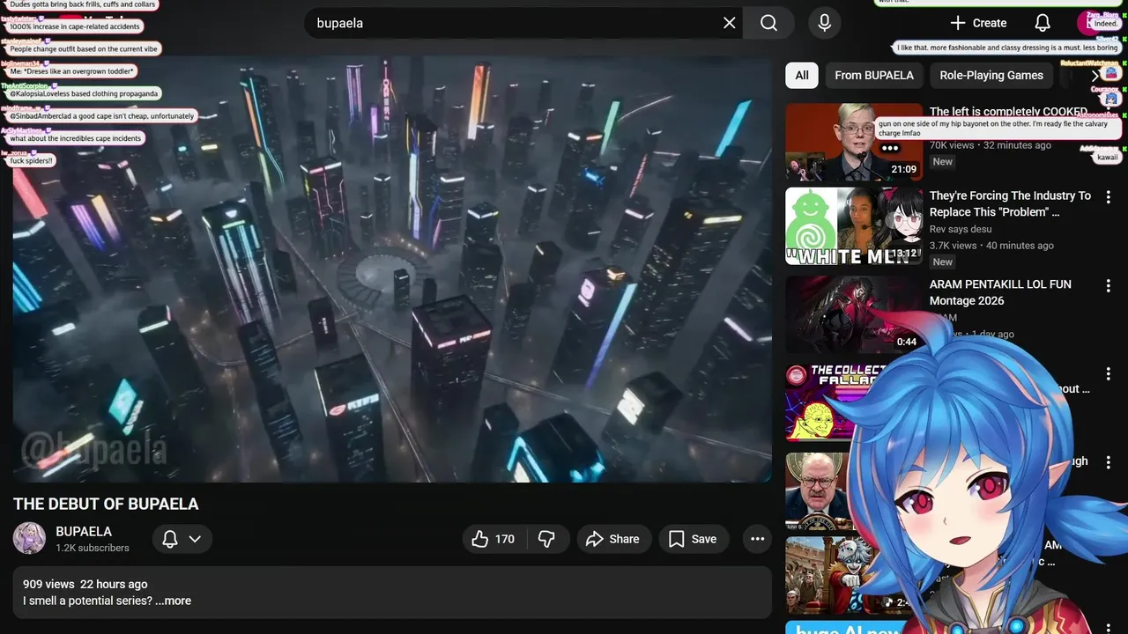Open Rev says desu channel link
1128x634 pixels.
pos(961,229)
